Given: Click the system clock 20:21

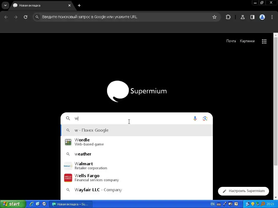Looking at the screenshot, I should click(x=270, y=204).
